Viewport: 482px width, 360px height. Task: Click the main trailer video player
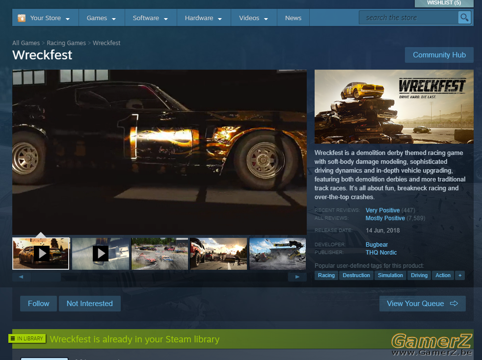point(160,152)
